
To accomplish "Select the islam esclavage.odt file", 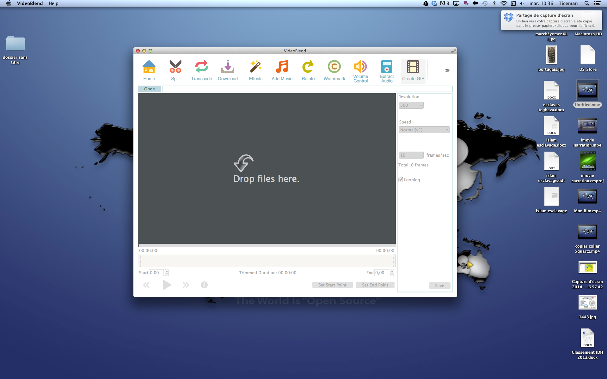I will [x=551, y=167].
